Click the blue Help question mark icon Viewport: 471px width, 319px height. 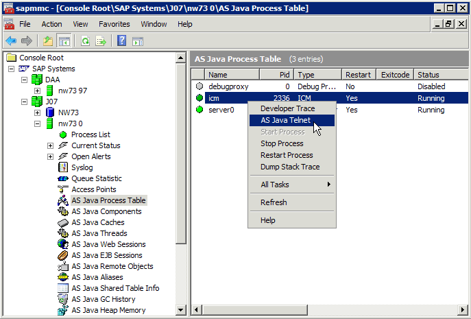coord(121,40)
